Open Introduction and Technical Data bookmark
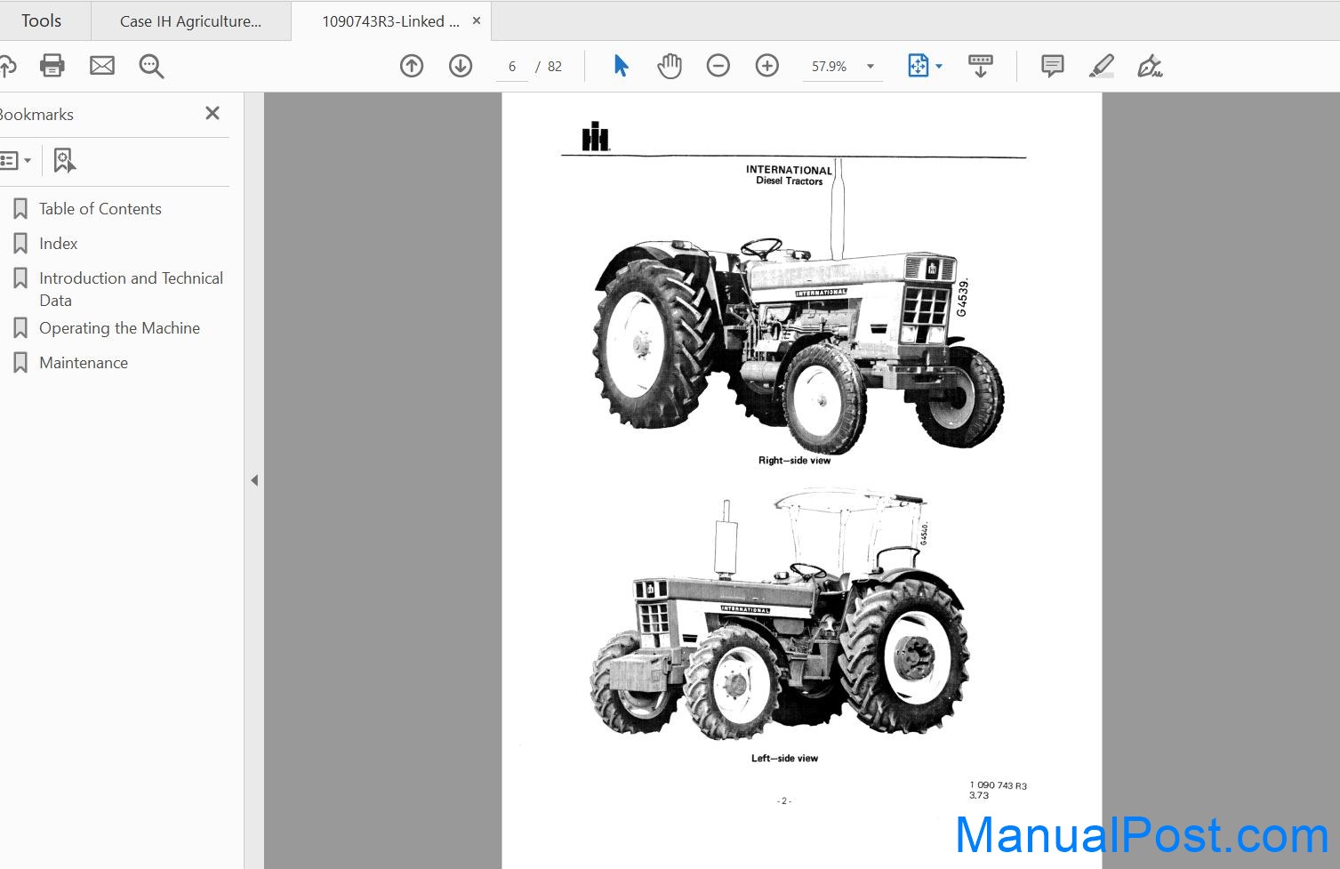The image size is (1340, 869). click(x=131, y=289)
